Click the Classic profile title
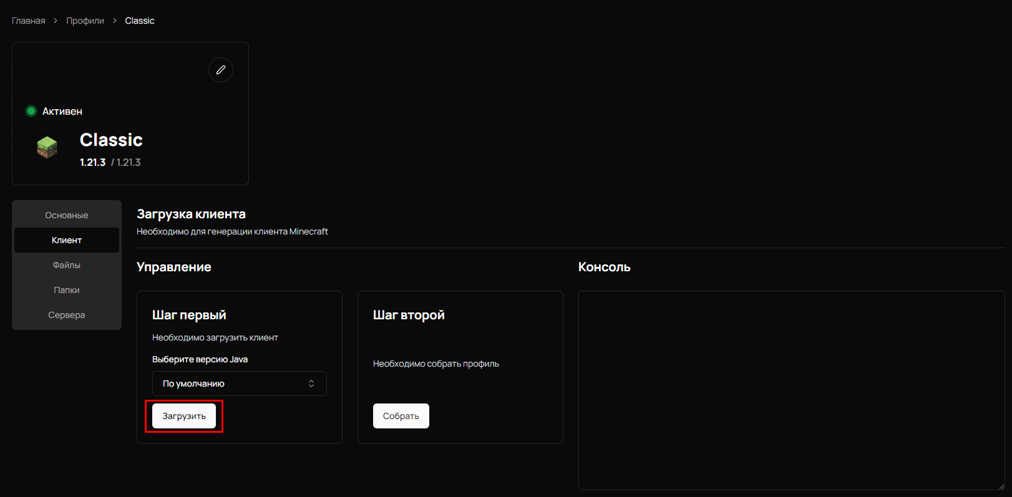 pos(111,140)
